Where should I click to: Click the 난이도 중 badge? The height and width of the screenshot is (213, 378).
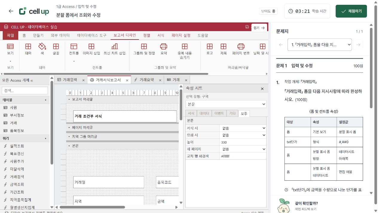(x=268, y=11)
